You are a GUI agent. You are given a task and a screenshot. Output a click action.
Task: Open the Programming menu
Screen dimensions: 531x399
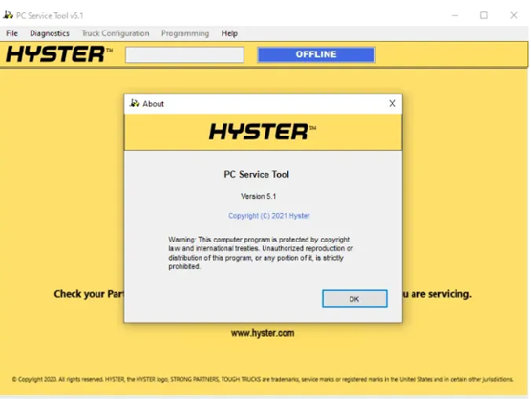tap(185, 33)
